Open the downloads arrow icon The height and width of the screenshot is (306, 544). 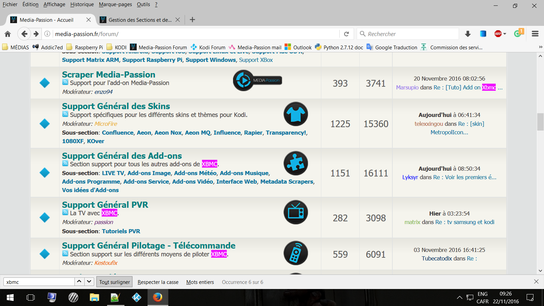[x=468, y=34]
